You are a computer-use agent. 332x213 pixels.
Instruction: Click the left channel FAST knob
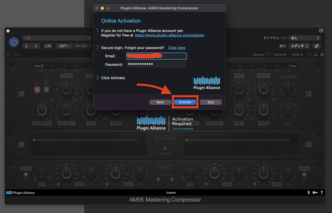pos(91,111)
